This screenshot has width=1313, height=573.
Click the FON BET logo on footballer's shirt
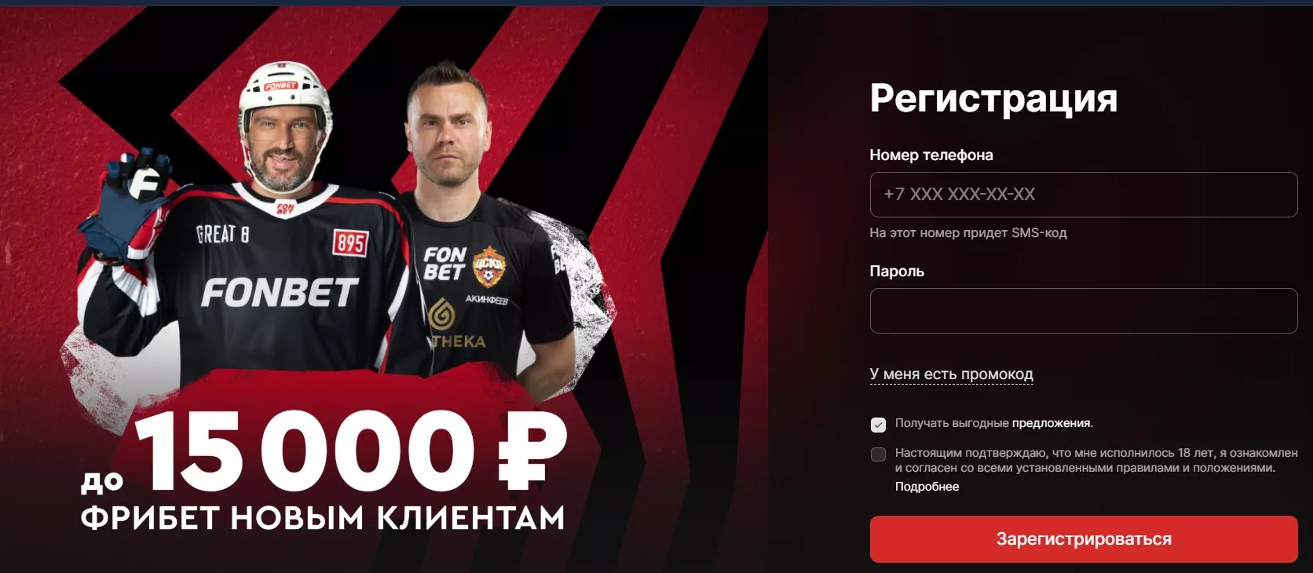tap(444, 263)
